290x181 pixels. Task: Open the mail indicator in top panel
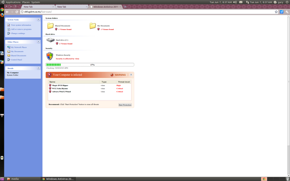[241, 2]
